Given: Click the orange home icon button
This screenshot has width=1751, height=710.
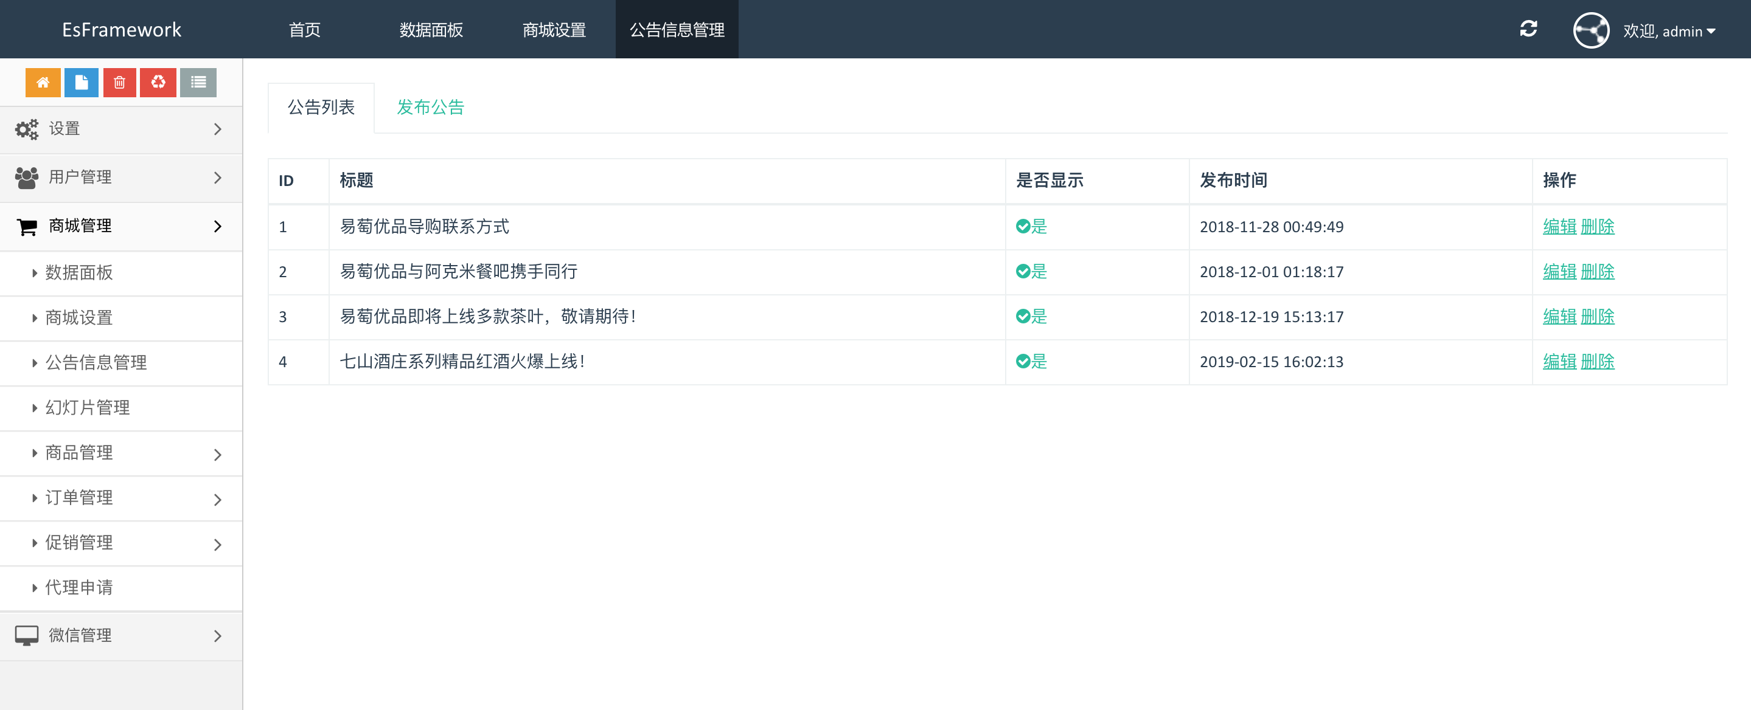Looking at the screenshot, I should (x=43, y=82).
